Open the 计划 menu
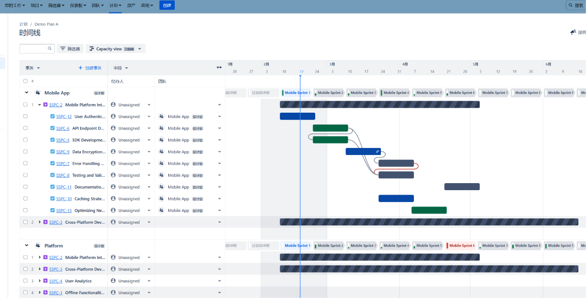 click(x=116, y=5)
